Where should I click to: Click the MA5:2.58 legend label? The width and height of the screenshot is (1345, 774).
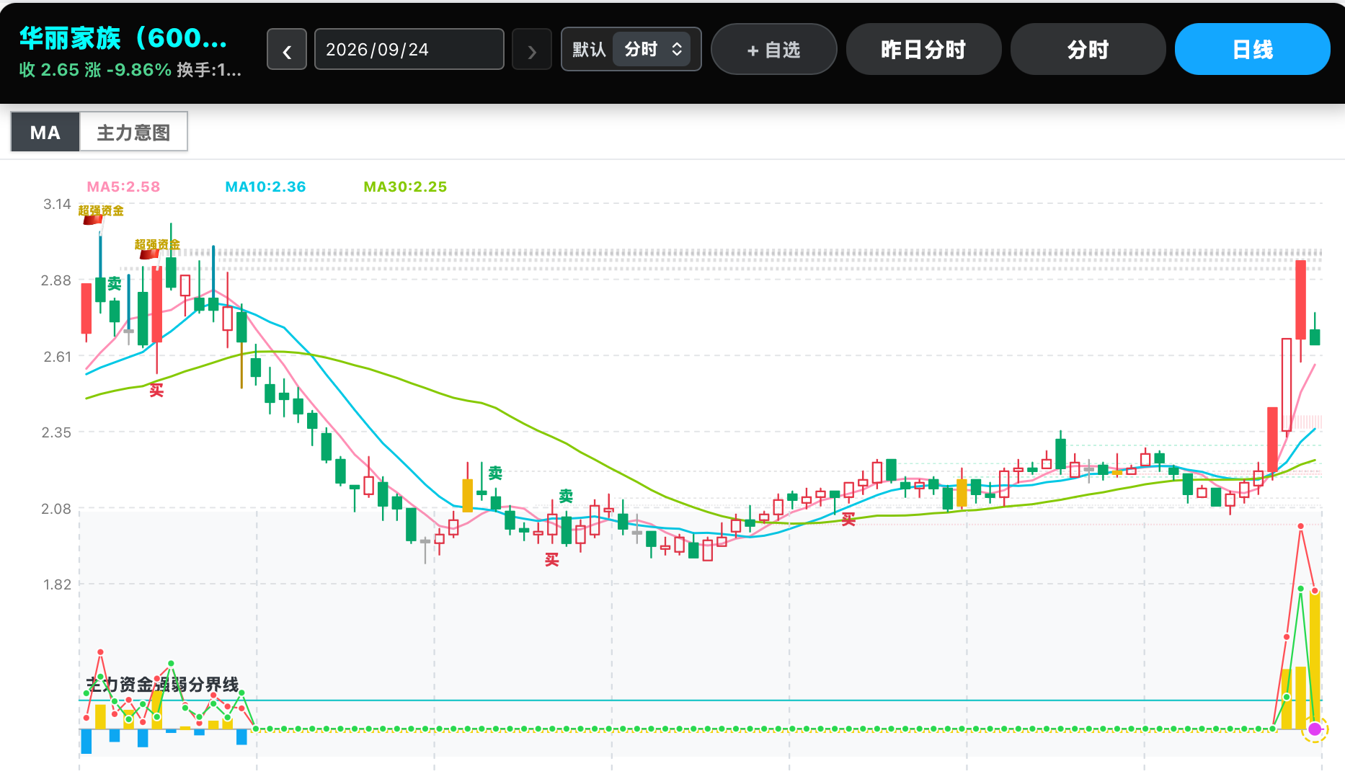pyautogui.click(x=123, y=187)
